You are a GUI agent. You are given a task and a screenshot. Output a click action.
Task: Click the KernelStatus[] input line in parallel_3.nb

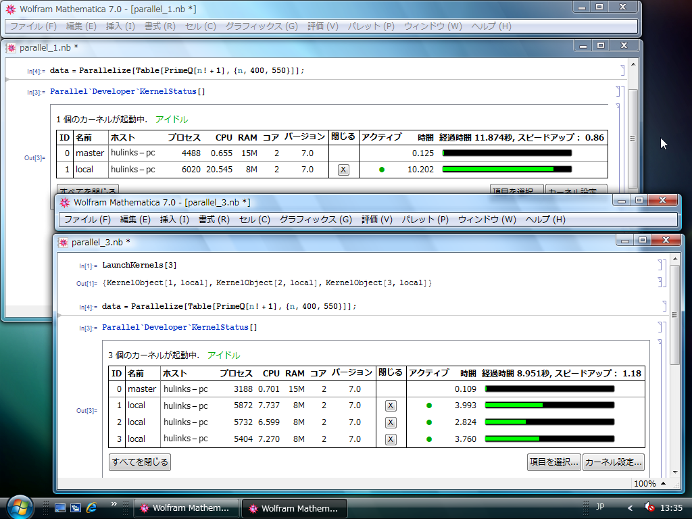tap(180, 328)
